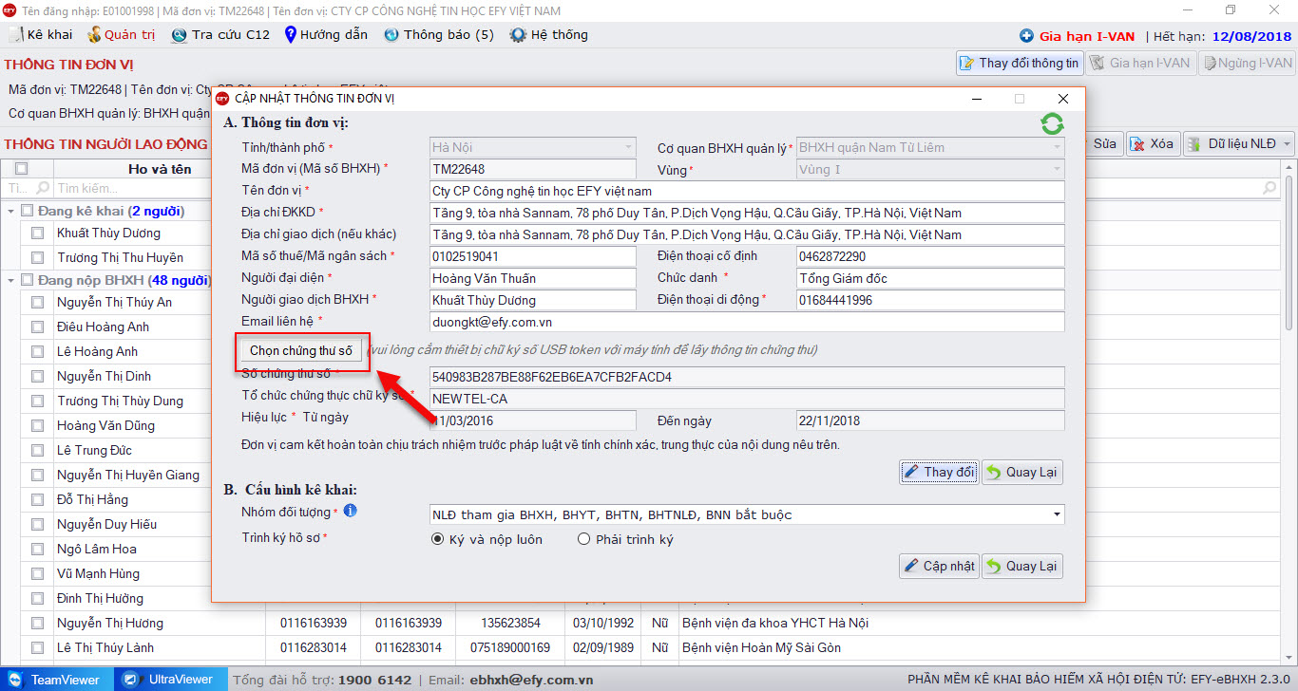The width and height of the screenshot is (1298, 691).
Task: Click the Ho và tên column header
Action: tap(160, 169)
